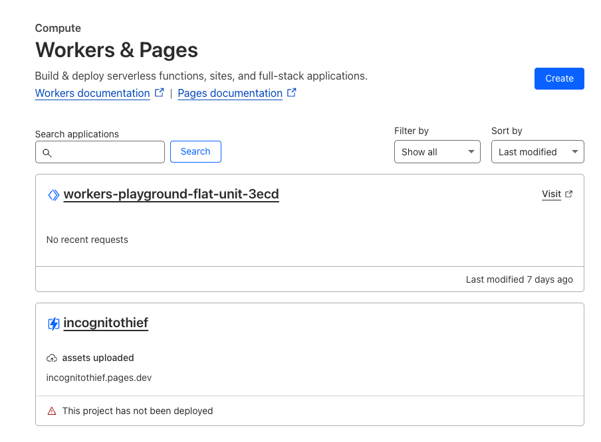Viewport: 601px width, 442px height.
Task: Open the Last modified sort dropdown
Action: [x=538, y=152]
